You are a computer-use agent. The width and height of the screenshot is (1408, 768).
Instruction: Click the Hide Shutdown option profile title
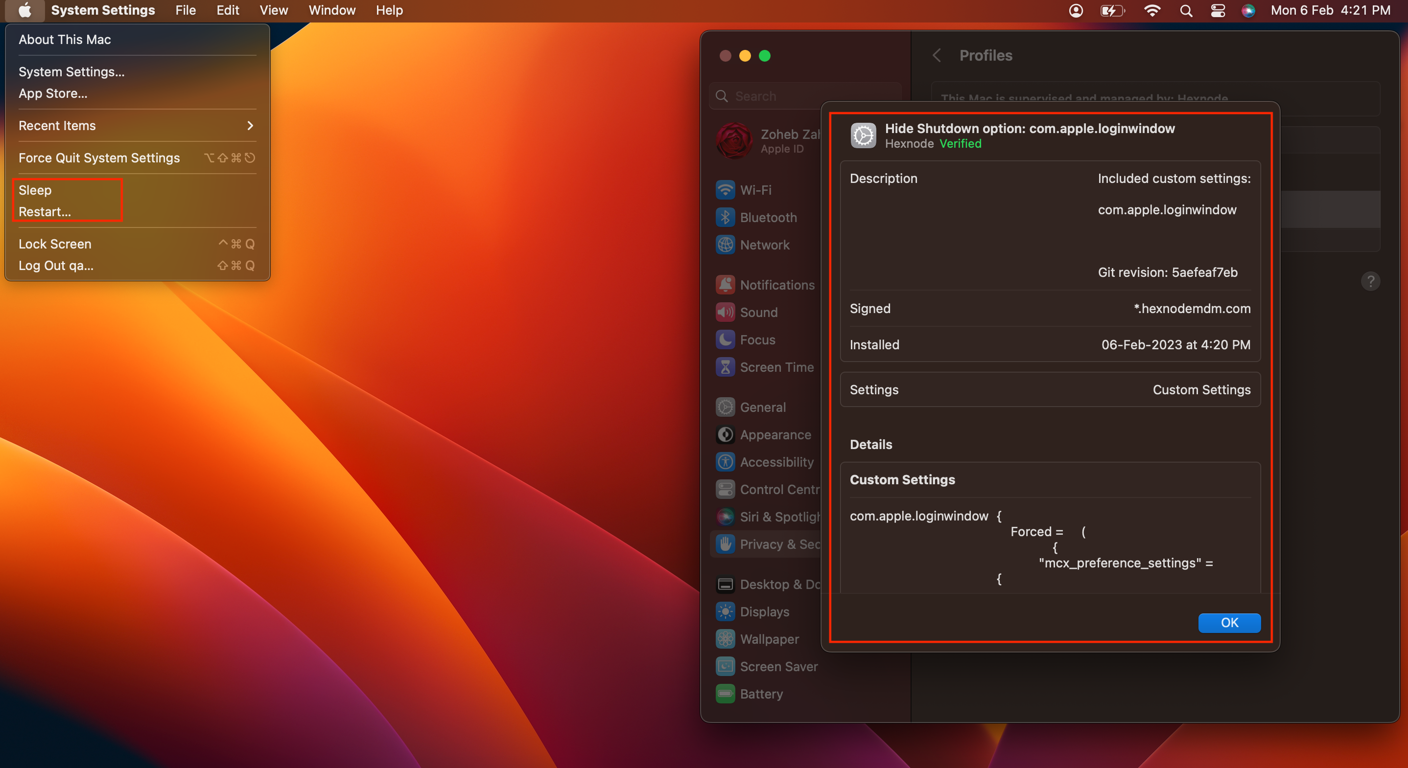(1029, 128)
